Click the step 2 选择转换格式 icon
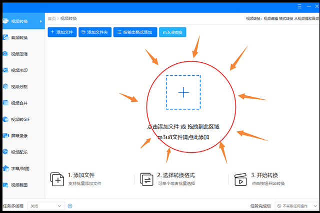 click(x=146, y=179)
